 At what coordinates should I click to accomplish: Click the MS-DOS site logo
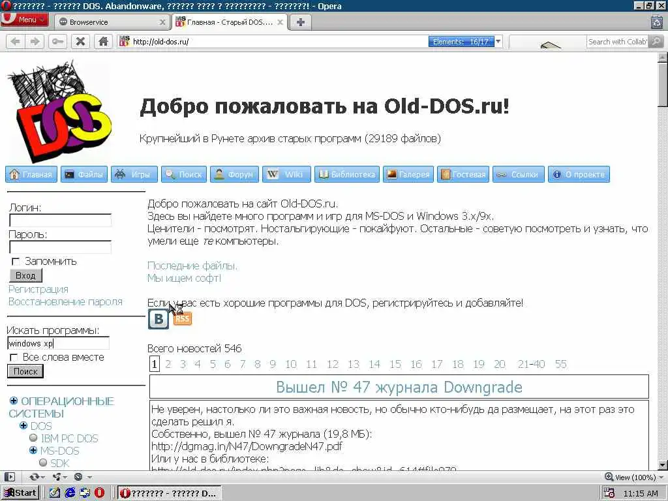click(59, 111)
